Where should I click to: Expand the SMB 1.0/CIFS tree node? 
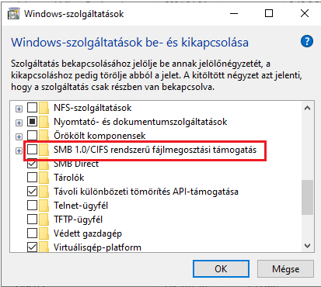tap(19, 150)
